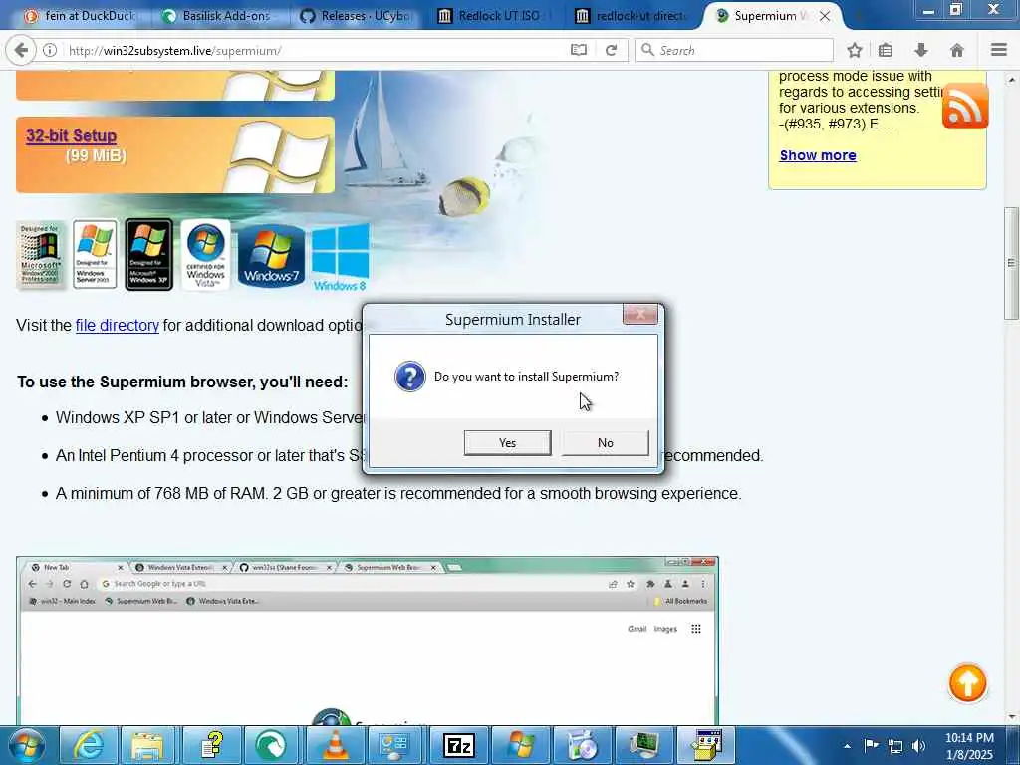Screen dimensions: 1020x765
Task: Open the Control Panel taskbar icon
Action: coord(394,745)
